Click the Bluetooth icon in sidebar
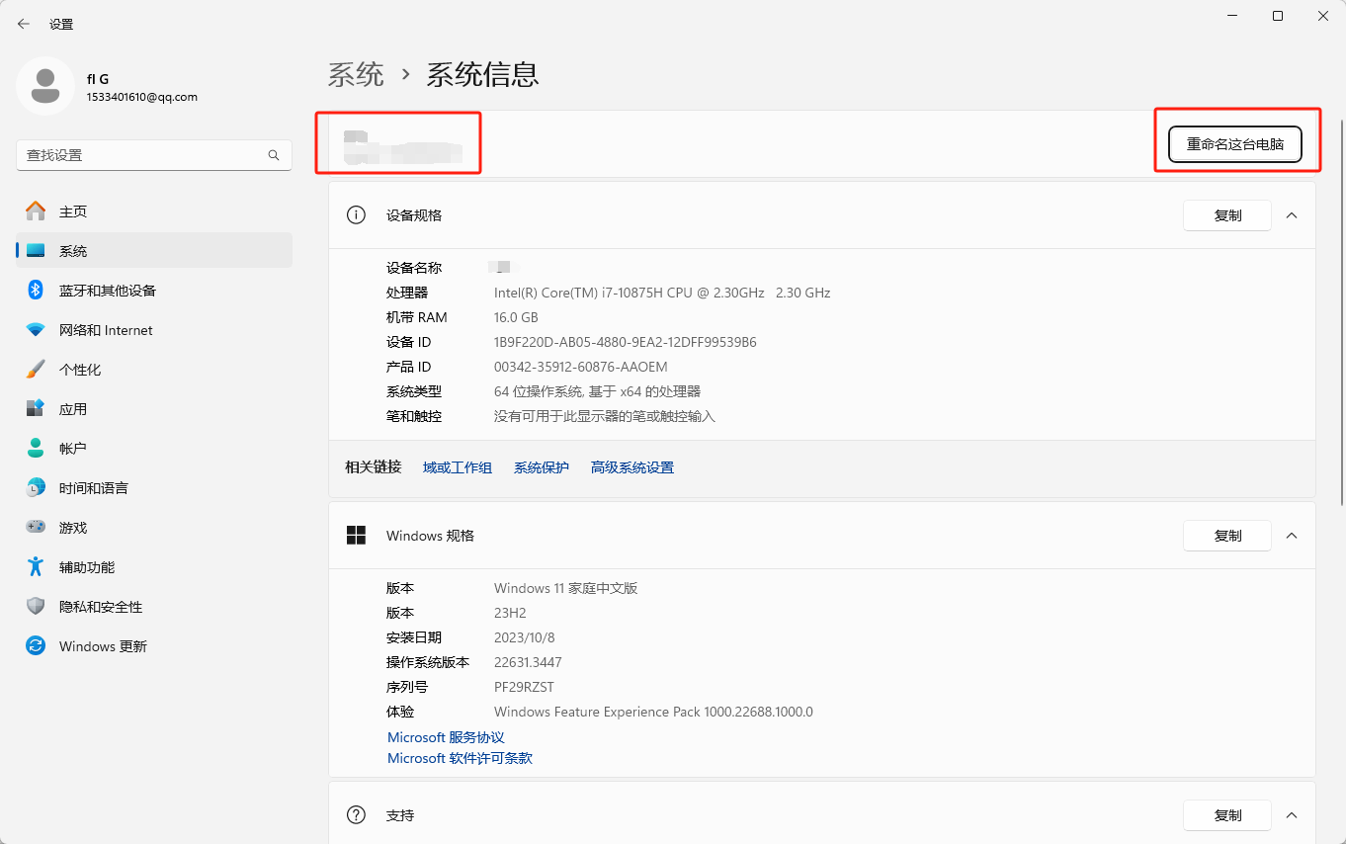Screen dimensions: 1346x844 (36, 291)
